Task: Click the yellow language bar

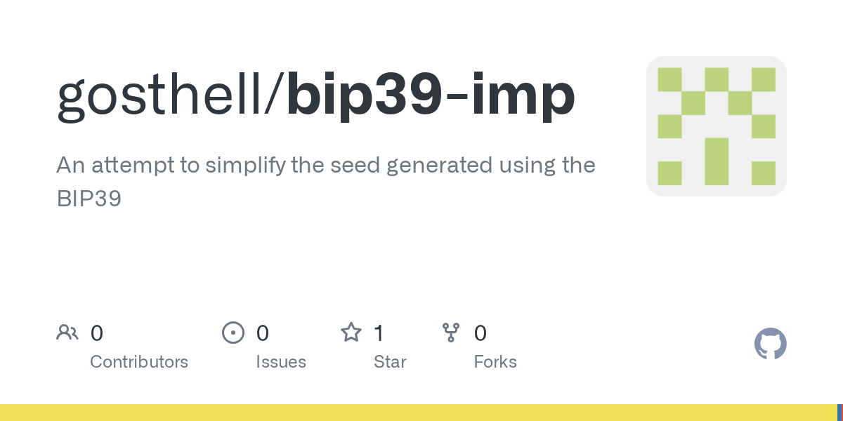Action: coord(414,413)
